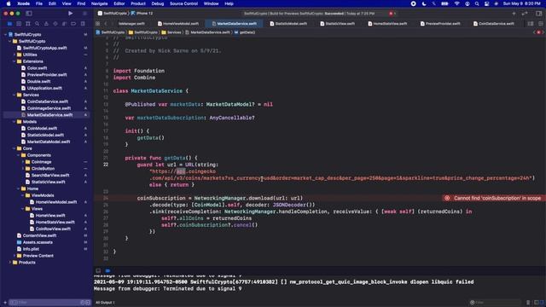This screenshot has height=307, width=546.
Task: Toggle source-control status filter in navigator
Action: pyautogui.click(x=88, y=303)
